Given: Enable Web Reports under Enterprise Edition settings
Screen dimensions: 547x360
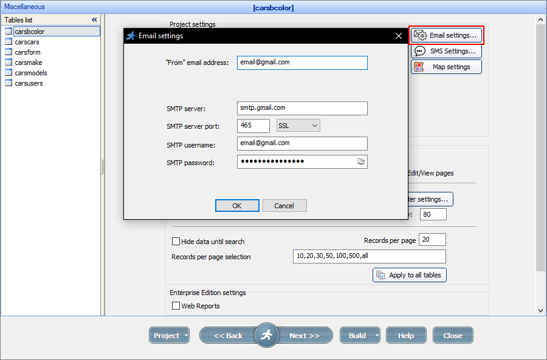Looking at the screenshot, I should [x=176, y=305].
